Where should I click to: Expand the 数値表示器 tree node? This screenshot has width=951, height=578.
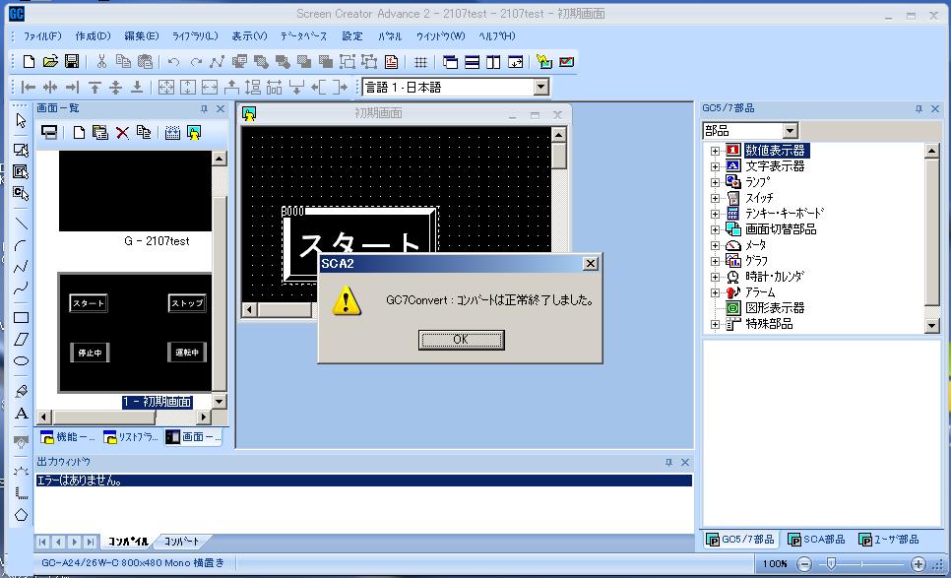click(x=715, y=151)
